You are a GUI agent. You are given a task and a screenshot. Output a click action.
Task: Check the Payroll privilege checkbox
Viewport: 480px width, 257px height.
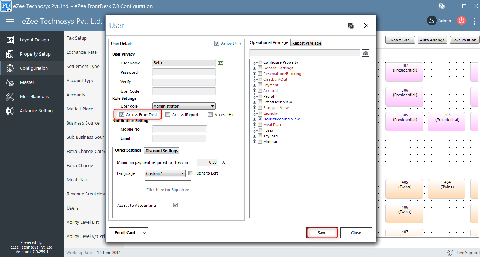260,96
